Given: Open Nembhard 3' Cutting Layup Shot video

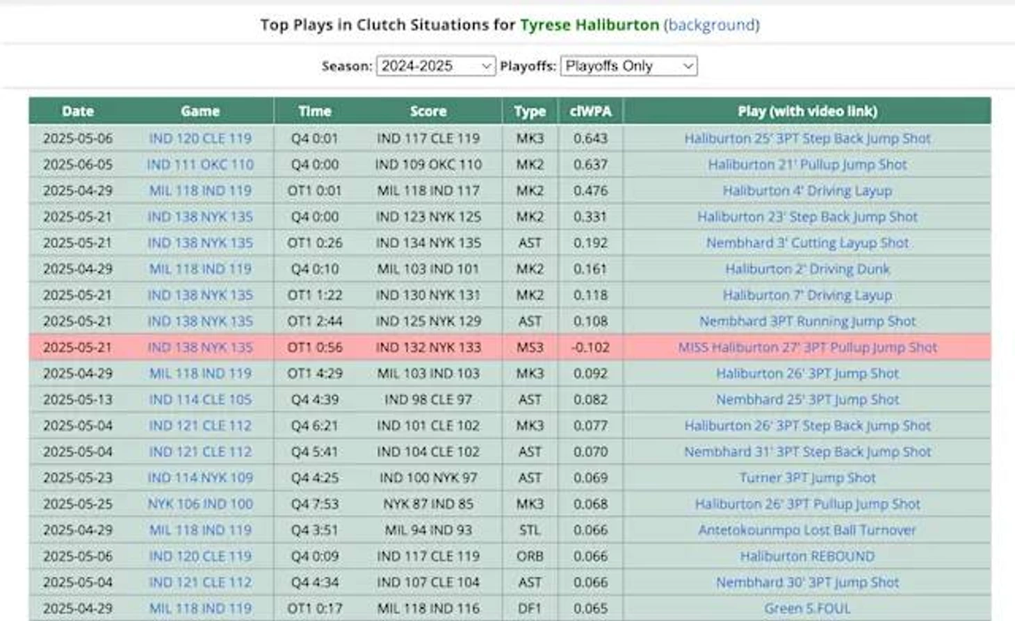Looking at the screenshot, I should point(807,242).
